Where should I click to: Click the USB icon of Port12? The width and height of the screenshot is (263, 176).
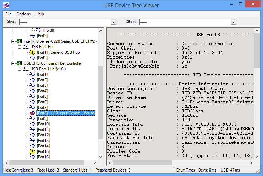coord(32,135)
